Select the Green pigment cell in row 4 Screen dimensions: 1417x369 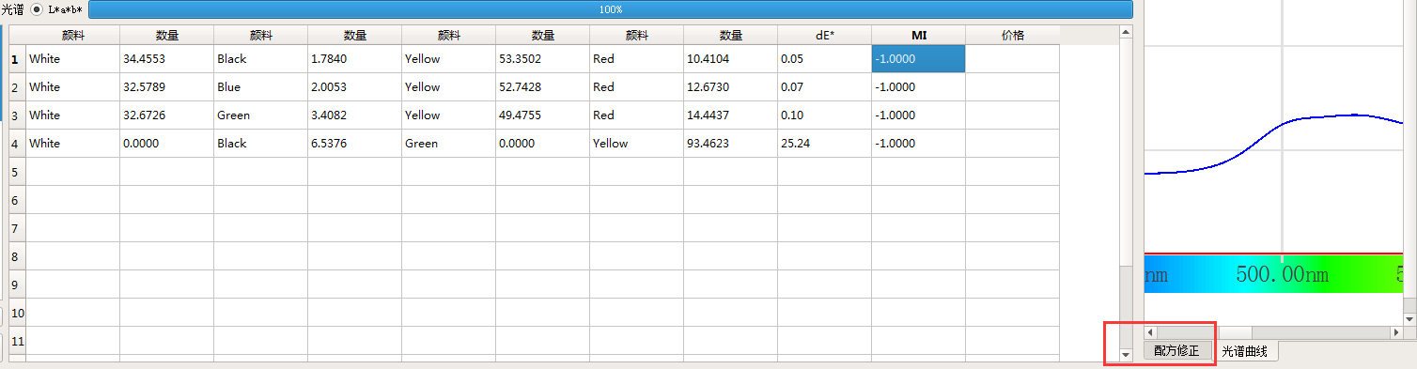pos(448,144)
